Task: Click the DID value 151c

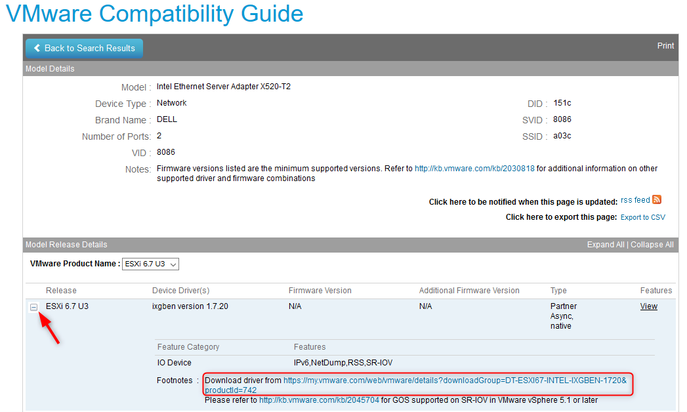Action: (x=562, y=103)
